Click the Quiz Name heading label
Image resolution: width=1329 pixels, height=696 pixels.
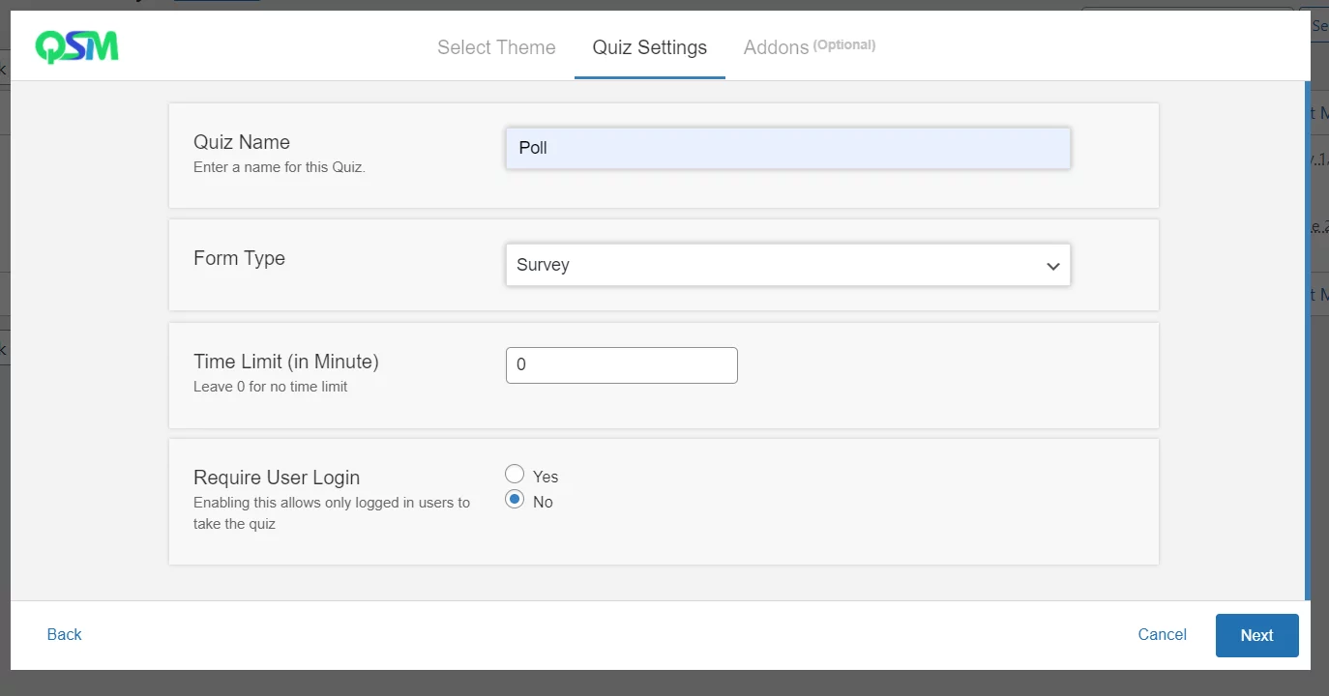[242, 142]
